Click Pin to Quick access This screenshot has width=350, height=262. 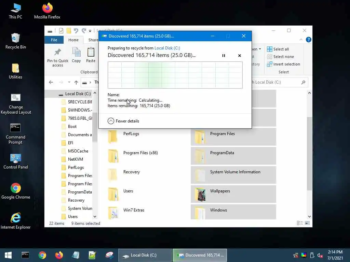tap(57, 57)
